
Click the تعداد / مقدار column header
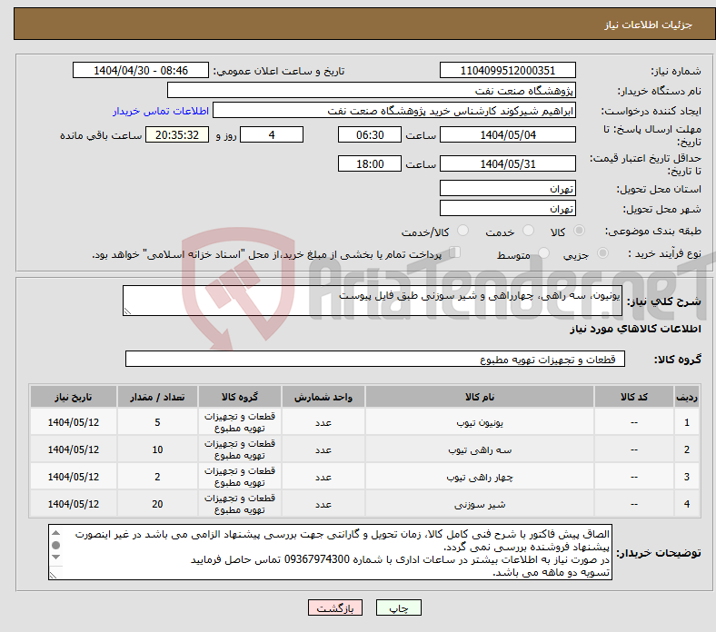pyautogui.click(x=157, y=397)
